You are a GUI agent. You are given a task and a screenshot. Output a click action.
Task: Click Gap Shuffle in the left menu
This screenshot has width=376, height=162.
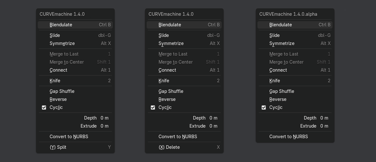75,91
